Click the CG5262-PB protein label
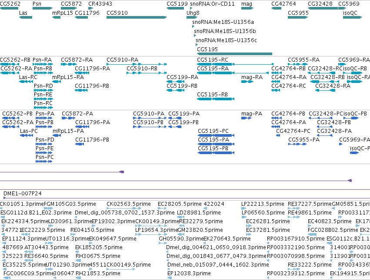The width and height of the screenshot is (370, 280). pyautogui.click(x=17, y=114)
